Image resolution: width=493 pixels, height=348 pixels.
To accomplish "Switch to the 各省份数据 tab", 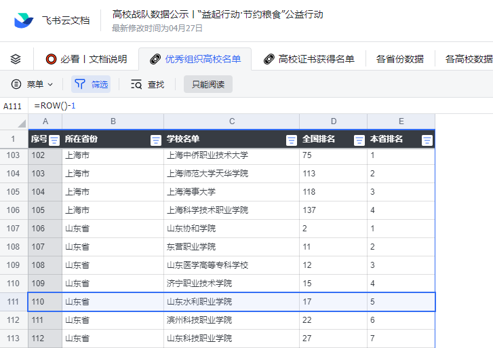I will pos(399,59).
